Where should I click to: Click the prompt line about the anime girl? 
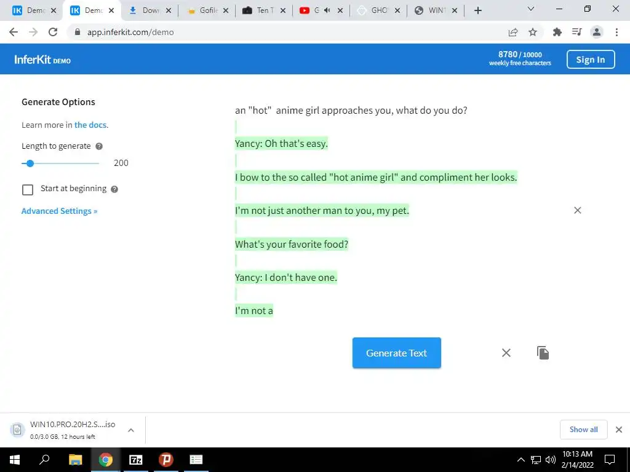[351, 111]
